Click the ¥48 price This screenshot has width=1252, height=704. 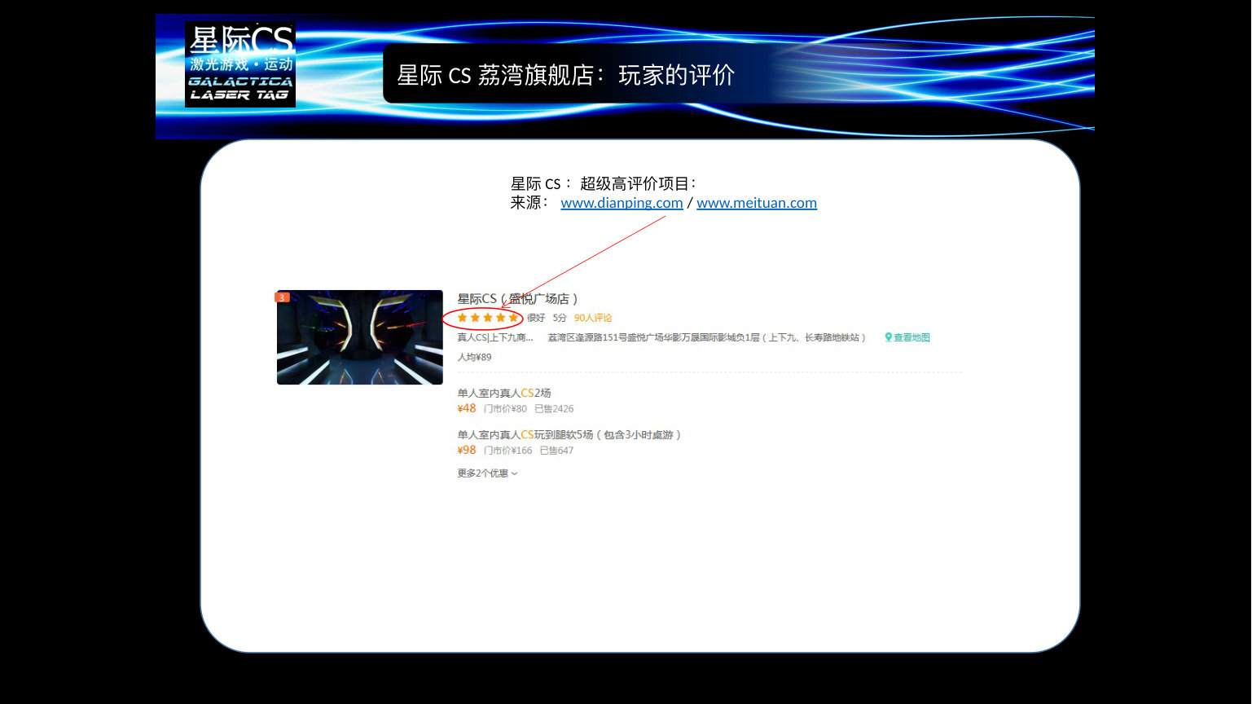[x=467, y=408]
